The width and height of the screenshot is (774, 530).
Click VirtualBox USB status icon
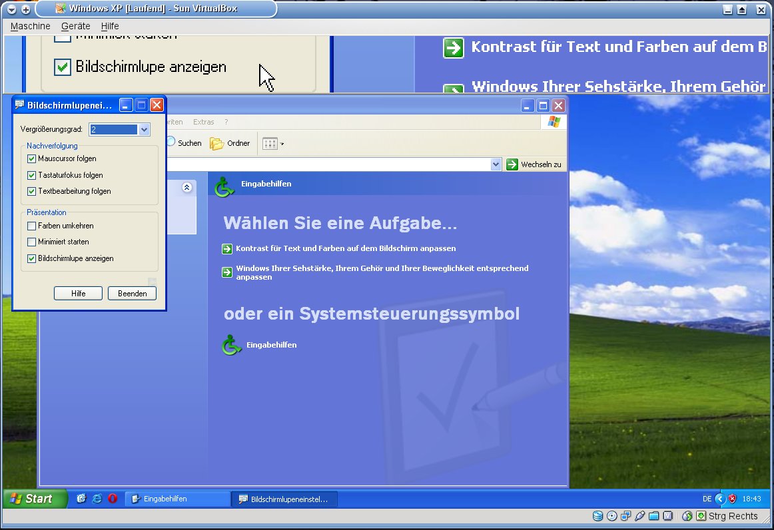639,516
